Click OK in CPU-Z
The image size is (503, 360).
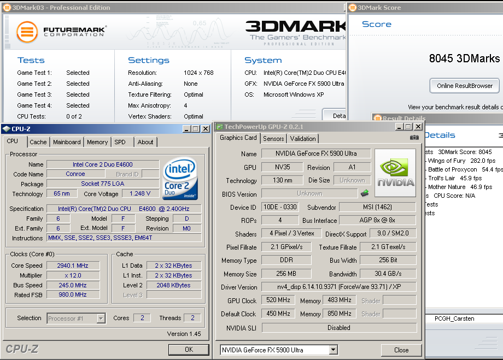tap(189, 350)
